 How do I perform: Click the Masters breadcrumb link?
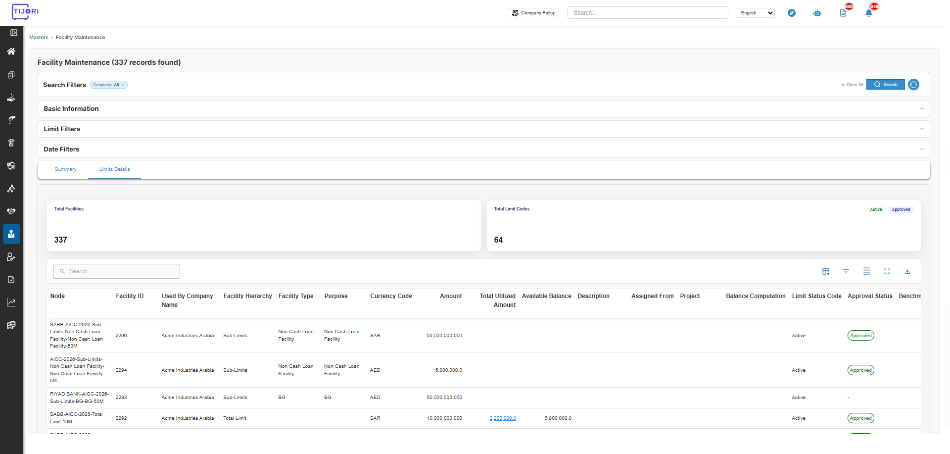[x=39, y=38]
